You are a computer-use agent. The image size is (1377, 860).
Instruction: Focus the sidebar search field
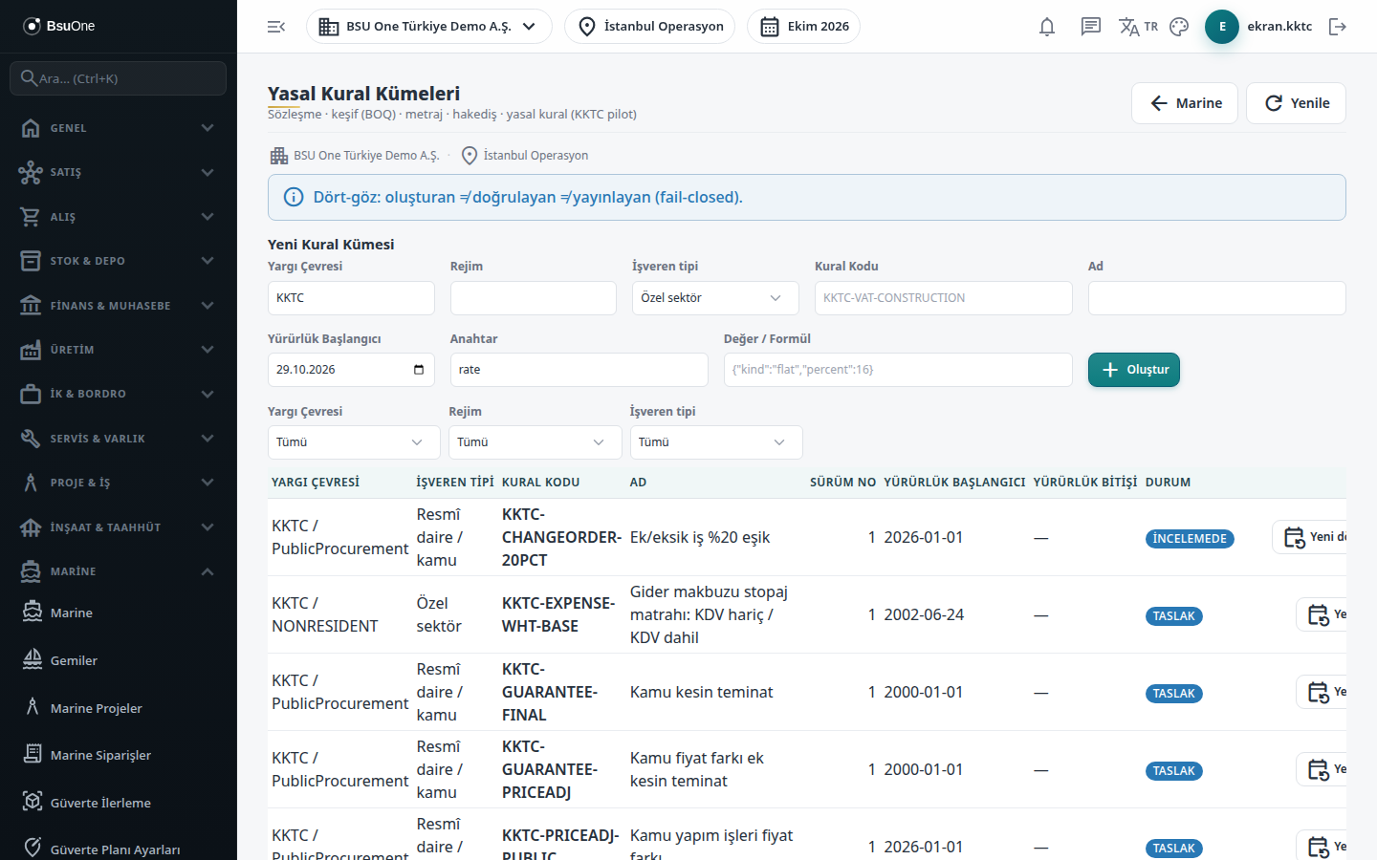[119, 78]
